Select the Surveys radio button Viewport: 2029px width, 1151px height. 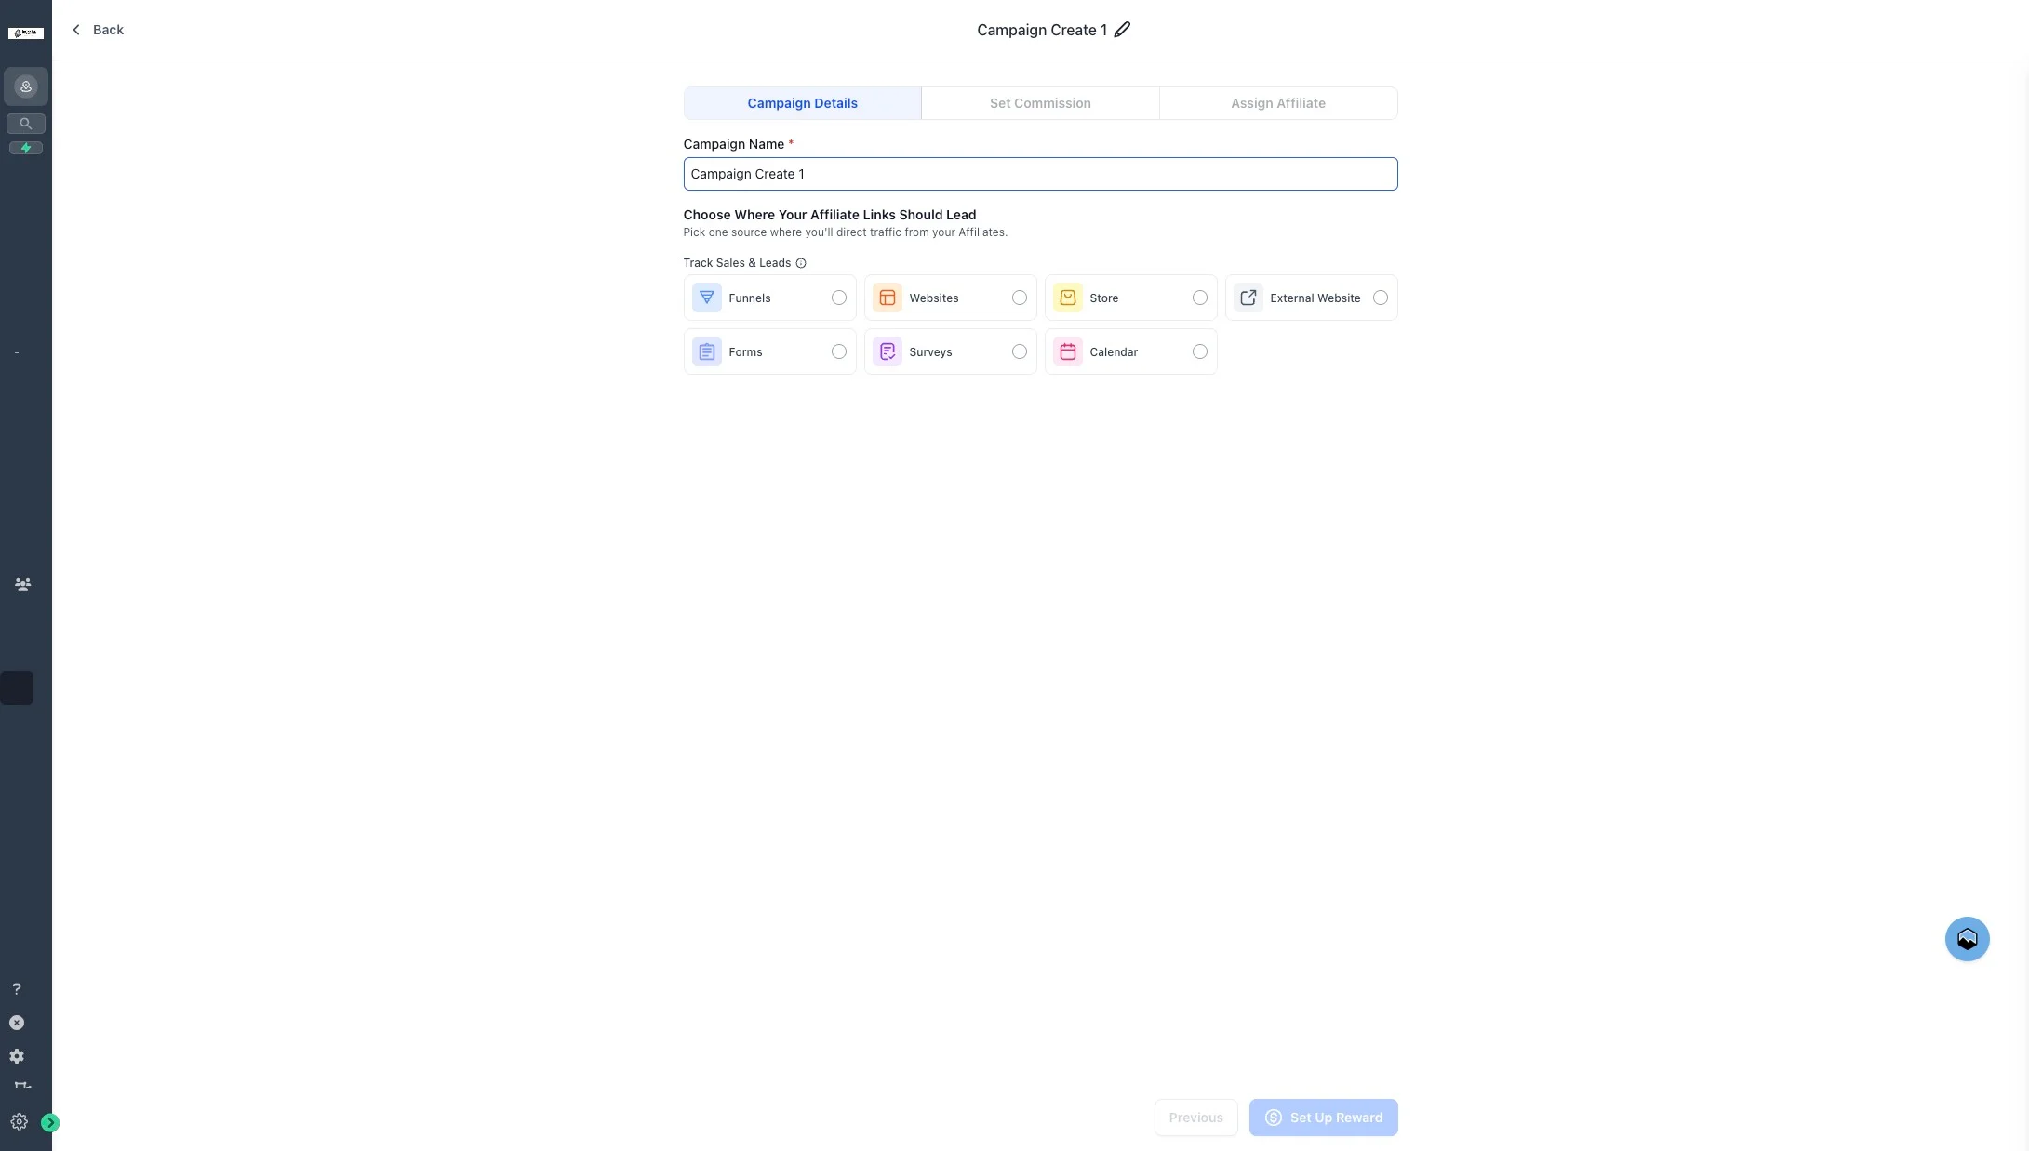(x=1020, y=351)
